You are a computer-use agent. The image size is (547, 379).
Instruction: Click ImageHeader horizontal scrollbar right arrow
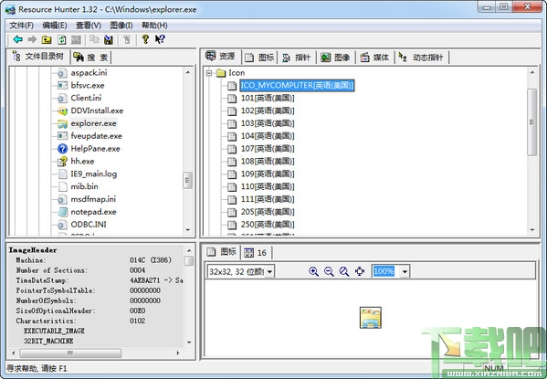point(178,353)
